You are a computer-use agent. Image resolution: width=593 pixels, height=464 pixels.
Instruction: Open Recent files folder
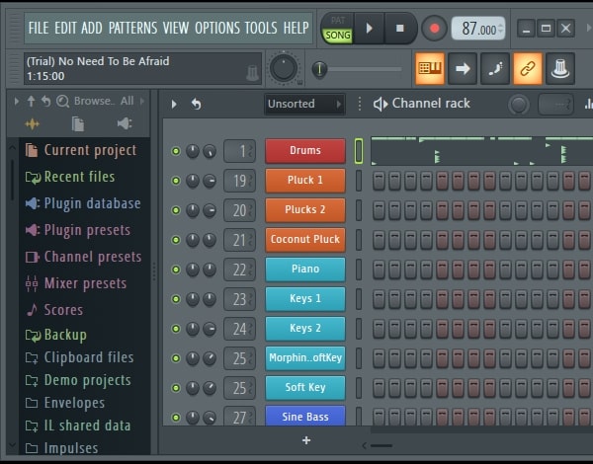70,177
